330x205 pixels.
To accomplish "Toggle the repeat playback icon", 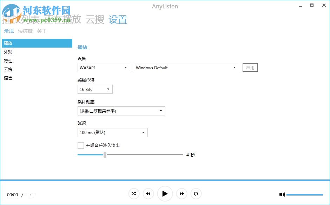I will [196, 193].
